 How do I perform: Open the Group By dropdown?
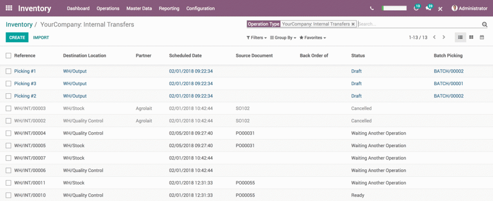coord(283,38)
